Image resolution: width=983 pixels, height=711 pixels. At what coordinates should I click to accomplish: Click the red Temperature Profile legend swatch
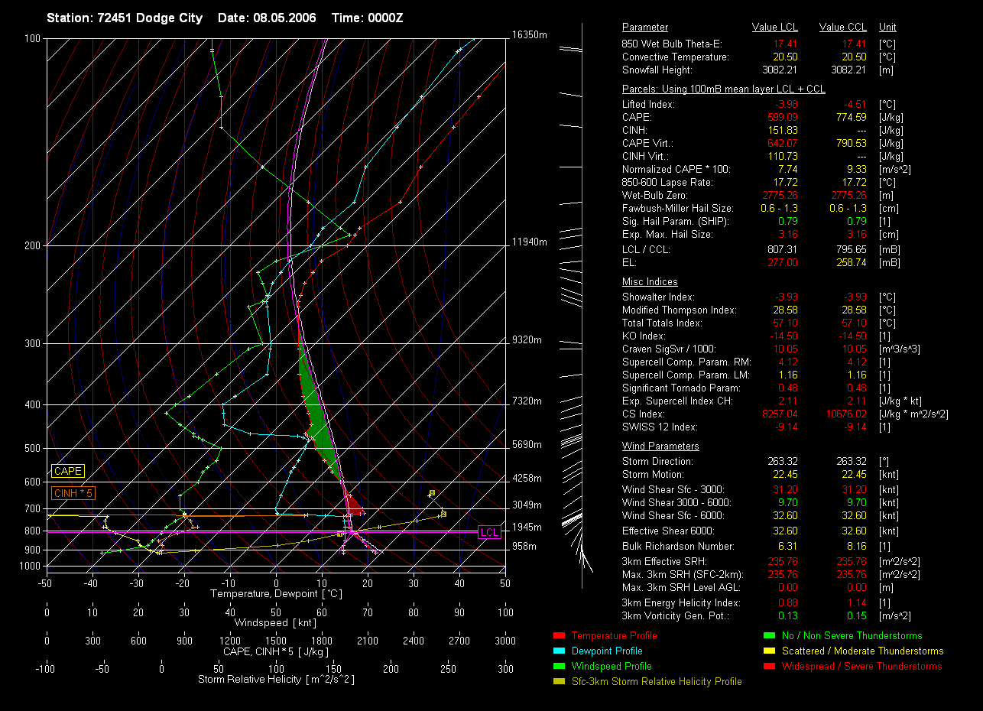[x=557, y=636]
